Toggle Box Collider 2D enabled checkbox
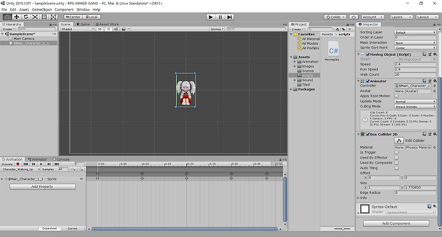The image size is (442, 237). point(368,134)
